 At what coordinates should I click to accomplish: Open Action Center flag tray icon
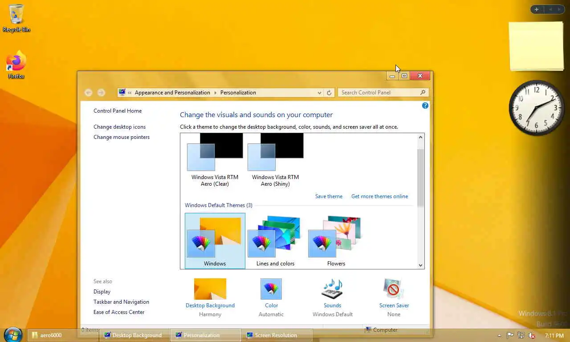pyautogui.click(x=510, y=335)
